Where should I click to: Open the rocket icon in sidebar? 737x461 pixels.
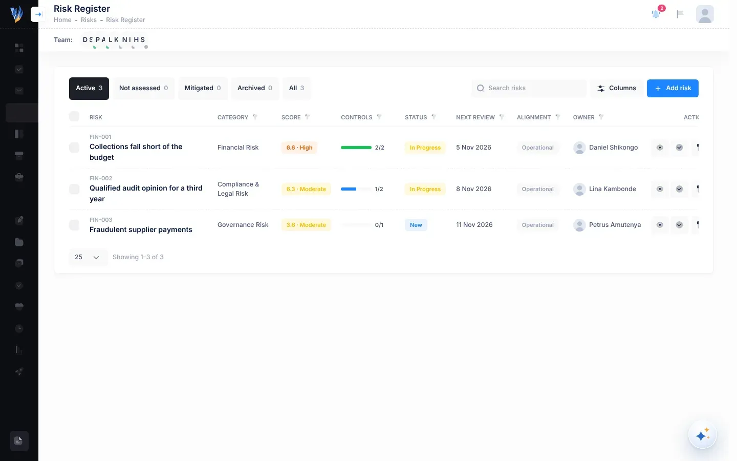tap(19, 371)
